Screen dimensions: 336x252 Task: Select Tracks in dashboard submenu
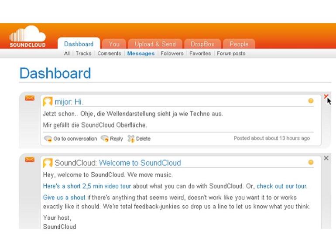(x=83, y=54)
